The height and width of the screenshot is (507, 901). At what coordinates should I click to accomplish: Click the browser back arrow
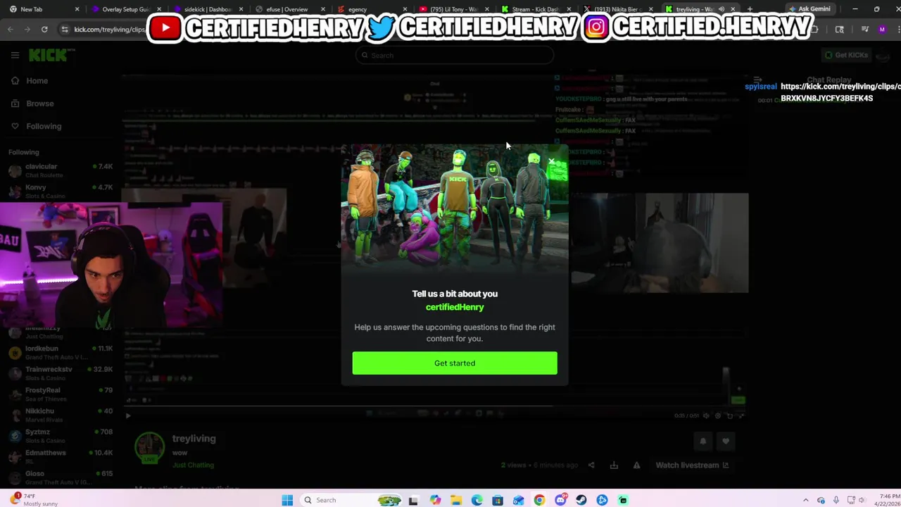(11, 30)
